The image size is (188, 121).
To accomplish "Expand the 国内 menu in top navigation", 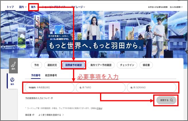I will point(23,7).
